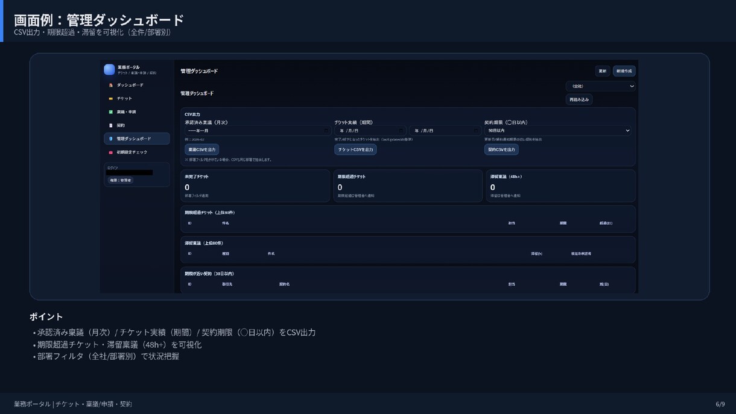Image resolution: width=736 pixels, height=414 pixels.
Task: Click 契約名 column header
Action: [284, 284]
